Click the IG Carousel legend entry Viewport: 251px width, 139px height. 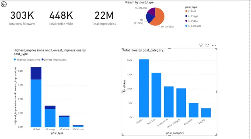click(x=193, y=26)
